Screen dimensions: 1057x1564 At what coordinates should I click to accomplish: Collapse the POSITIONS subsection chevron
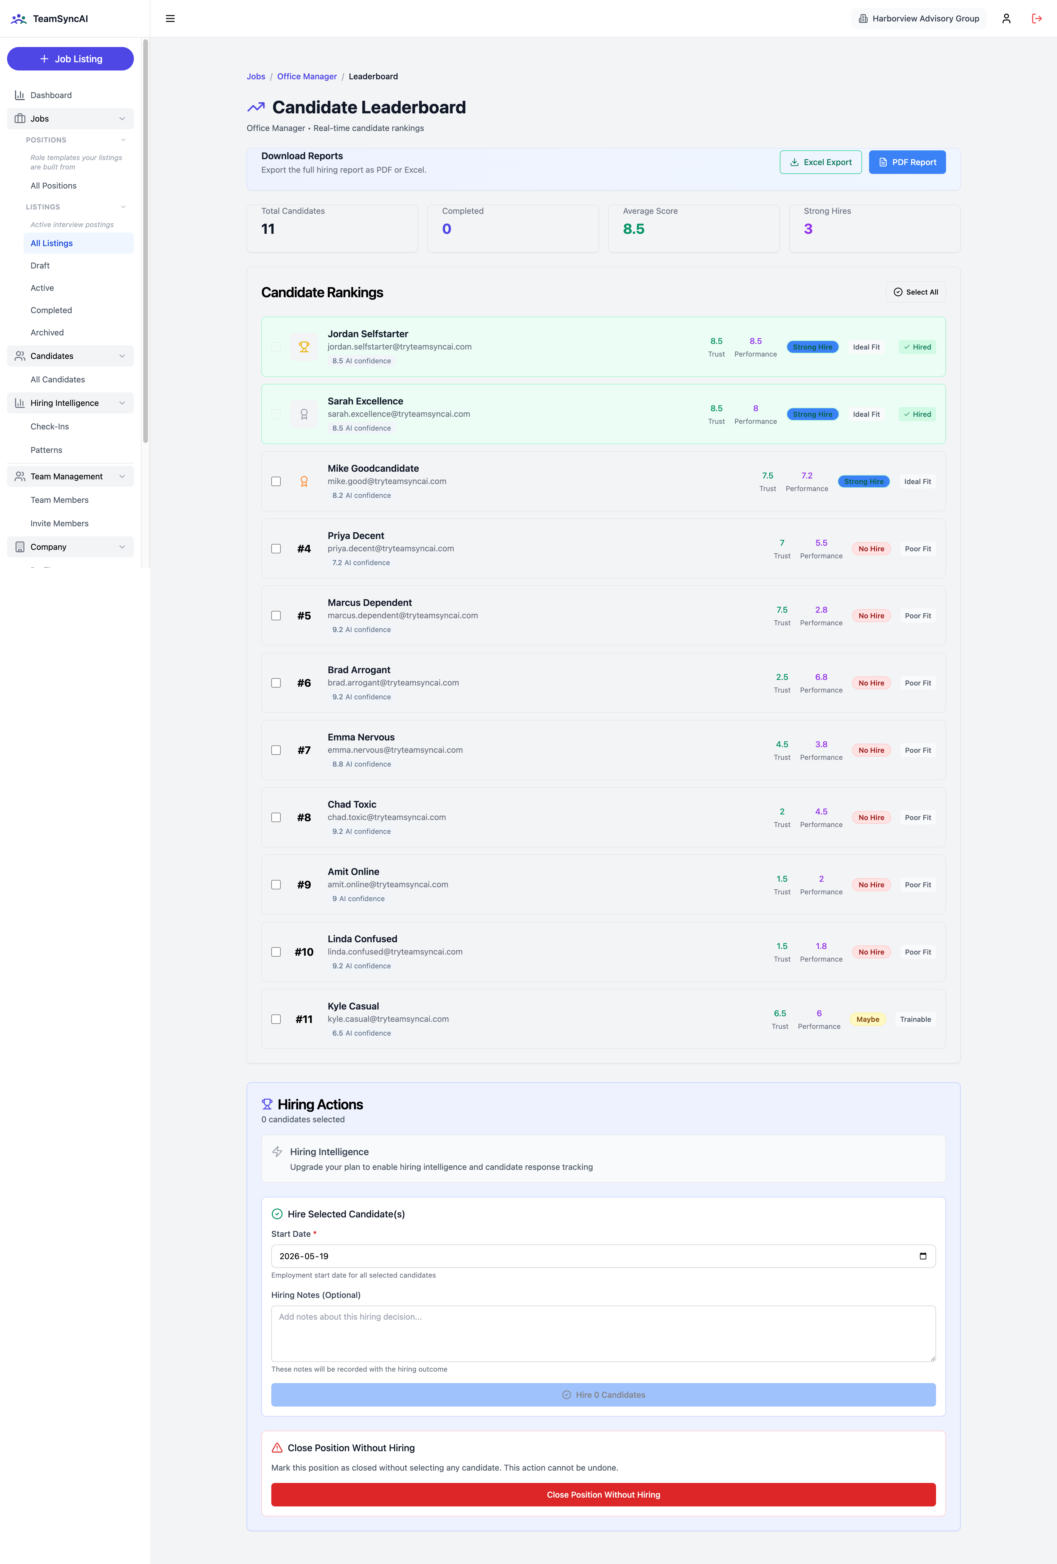pyautogui.click(x=123, y=140)
